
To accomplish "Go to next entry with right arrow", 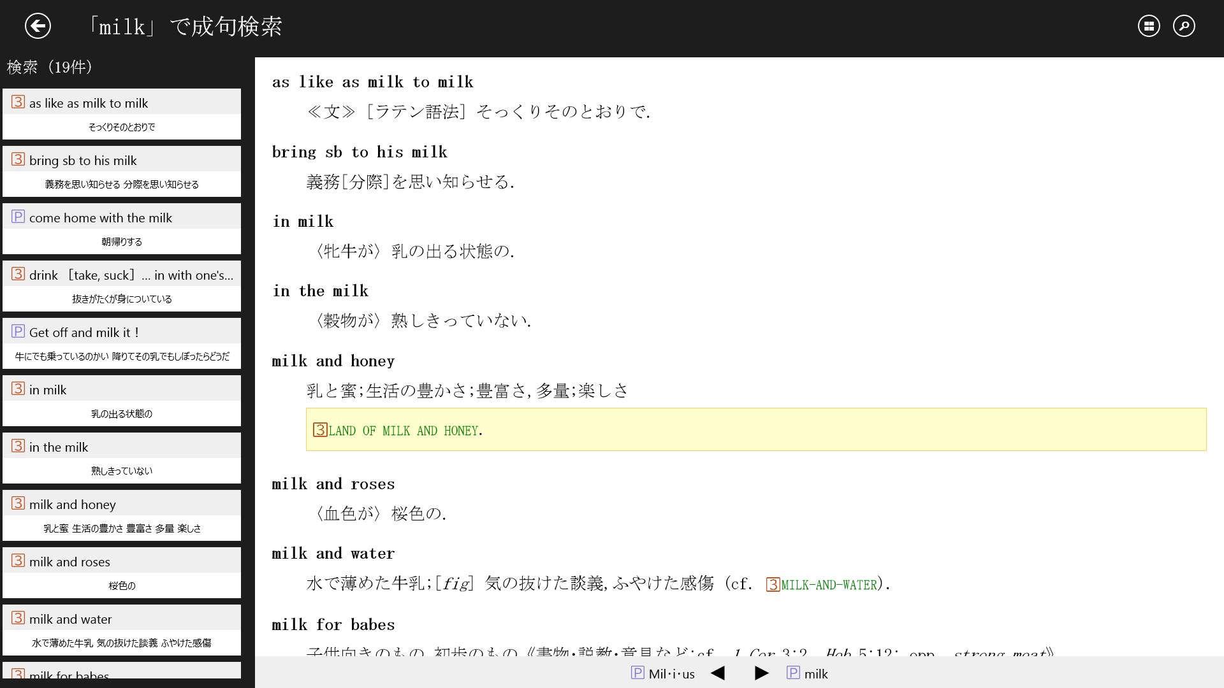I will tap(761, 673).
